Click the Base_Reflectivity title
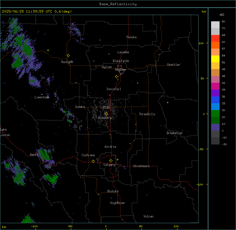Screen dimensions: 236x230 118,4
